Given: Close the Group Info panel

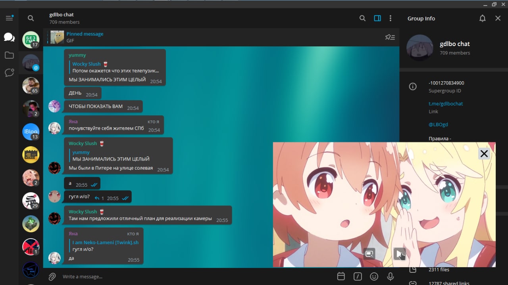Looking at the screenshot, I should click(498, 18).
